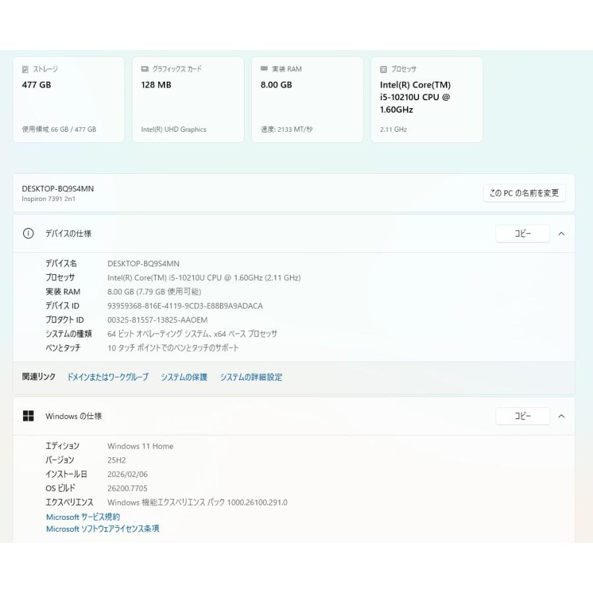Select device ID 93959368-816E-4119-9CD3-E88B9A9ADACA
The height and width of the screenshot is (593, 593).
pyautogui.click(x=185, y=306)
